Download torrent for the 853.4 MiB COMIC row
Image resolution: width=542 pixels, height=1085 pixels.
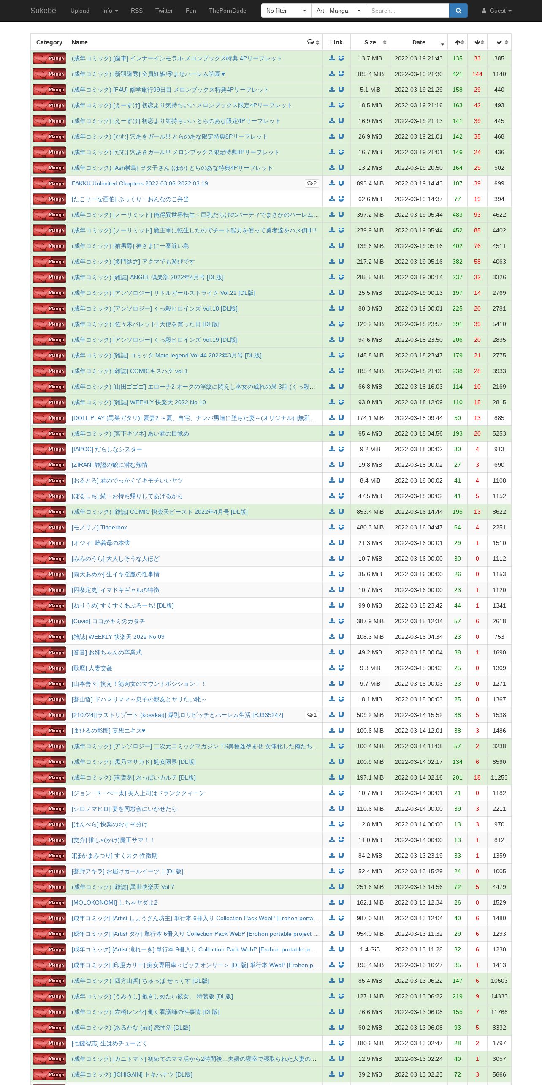[x=332, y=512]
